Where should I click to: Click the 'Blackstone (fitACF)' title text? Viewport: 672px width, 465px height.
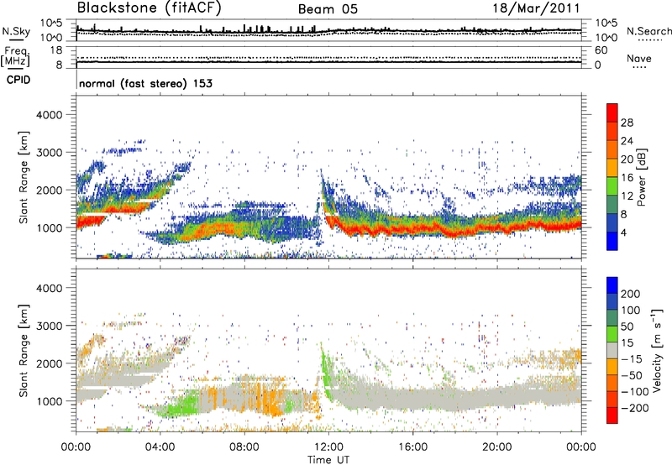pyautogui.click(x=150, y=8)
